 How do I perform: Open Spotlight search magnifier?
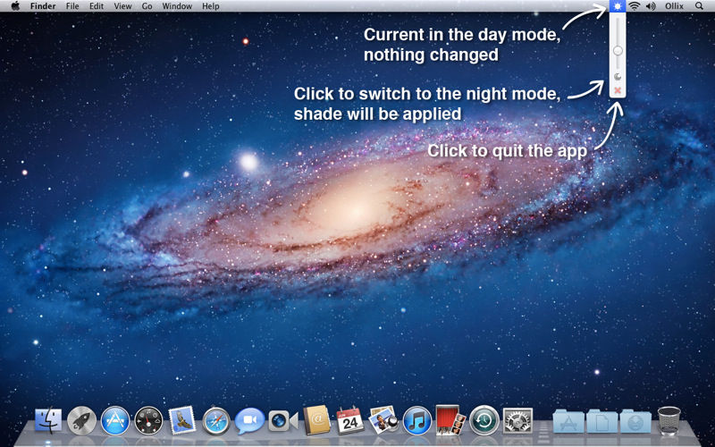tap(699, 6)
